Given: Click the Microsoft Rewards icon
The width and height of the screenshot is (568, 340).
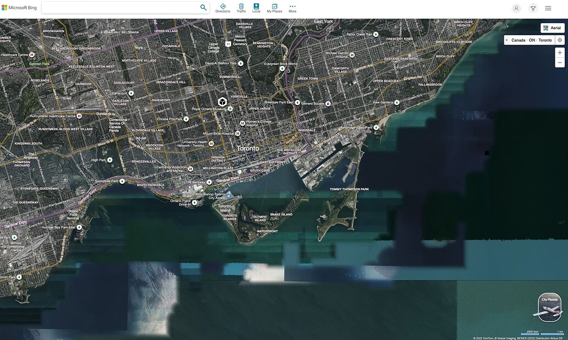Looking at the screenshot, I should pyautogui.click(x=531, y=7).
